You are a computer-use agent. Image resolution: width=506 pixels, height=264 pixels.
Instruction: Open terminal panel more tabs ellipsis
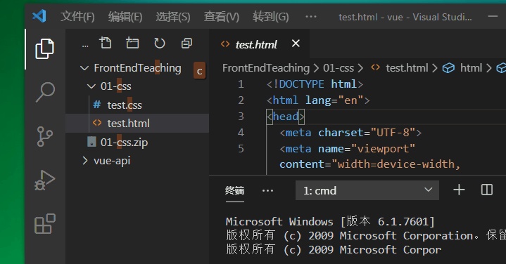267,190
